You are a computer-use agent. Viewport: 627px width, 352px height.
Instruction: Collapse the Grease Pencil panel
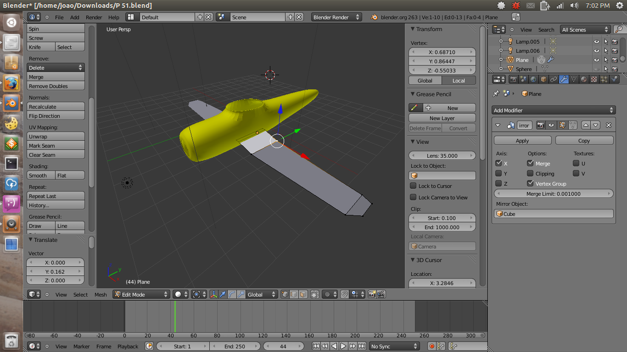coord(413,94)
